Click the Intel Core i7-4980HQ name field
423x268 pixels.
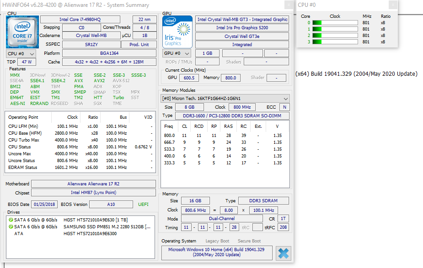click(80, 19)
